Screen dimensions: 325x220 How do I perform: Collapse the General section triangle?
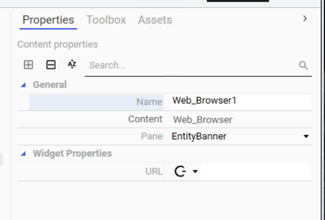click(x=23, y=85)
